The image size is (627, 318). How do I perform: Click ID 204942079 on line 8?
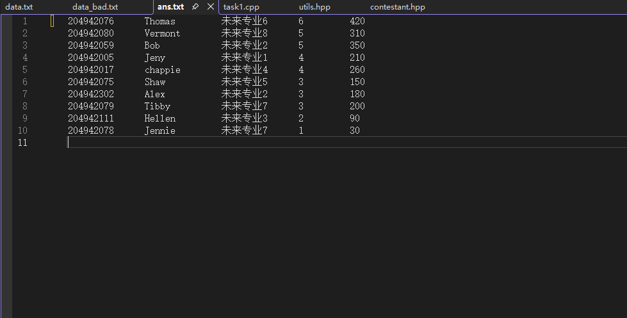pyautogui.click(x=91, y=106)
